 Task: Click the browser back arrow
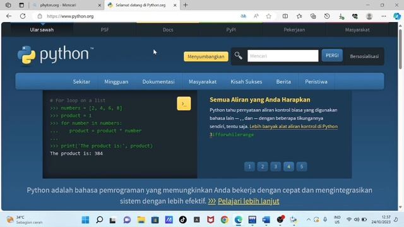click(x=9, y=16)
